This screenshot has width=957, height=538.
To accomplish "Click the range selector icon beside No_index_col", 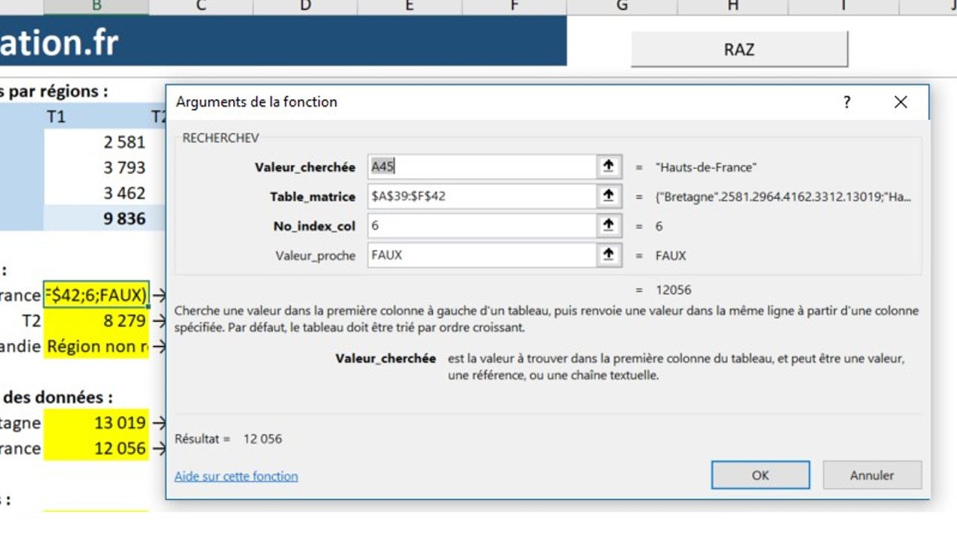I will (607, 226).
